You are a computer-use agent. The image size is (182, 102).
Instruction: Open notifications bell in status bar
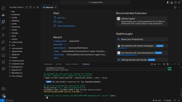(x=179, y=100)
